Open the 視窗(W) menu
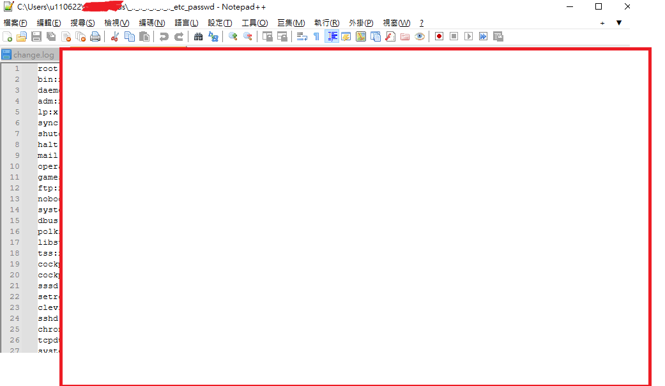665x386 pixels. click(x=397, y=23)
